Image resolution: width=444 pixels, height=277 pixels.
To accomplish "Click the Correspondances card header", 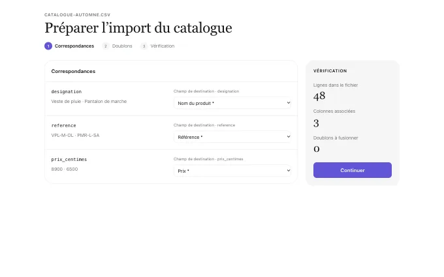I will (73, 71).
